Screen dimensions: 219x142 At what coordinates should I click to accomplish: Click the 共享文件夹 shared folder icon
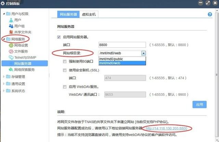click(x=11, y=32)
